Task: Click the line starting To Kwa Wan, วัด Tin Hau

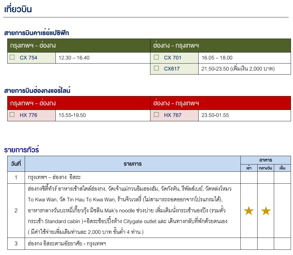Action: click(x=125, y=199)
